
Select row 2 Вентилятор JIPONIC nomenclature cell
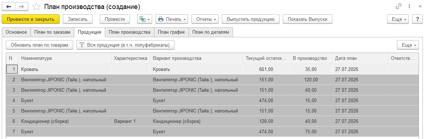click(65, 80)
